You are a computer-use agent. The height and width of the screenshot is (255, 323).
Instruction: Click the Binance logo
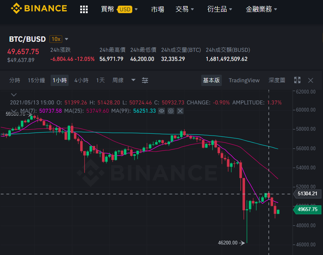tap(39, 9)
